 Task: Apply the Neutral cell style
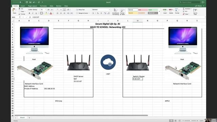point(133,13)
